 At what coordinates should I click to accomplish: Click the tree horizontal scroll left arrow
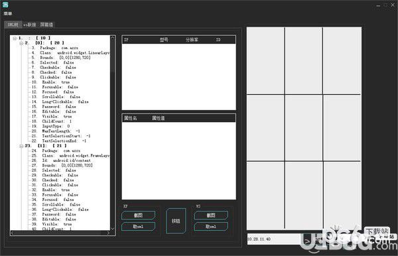(13, 233)
